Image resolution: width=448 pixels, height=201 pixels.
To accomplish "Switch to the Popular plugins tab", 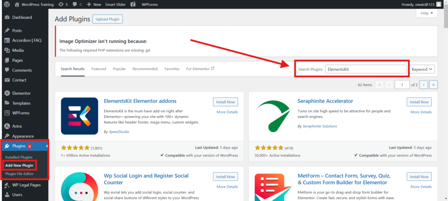I will 119,69.
